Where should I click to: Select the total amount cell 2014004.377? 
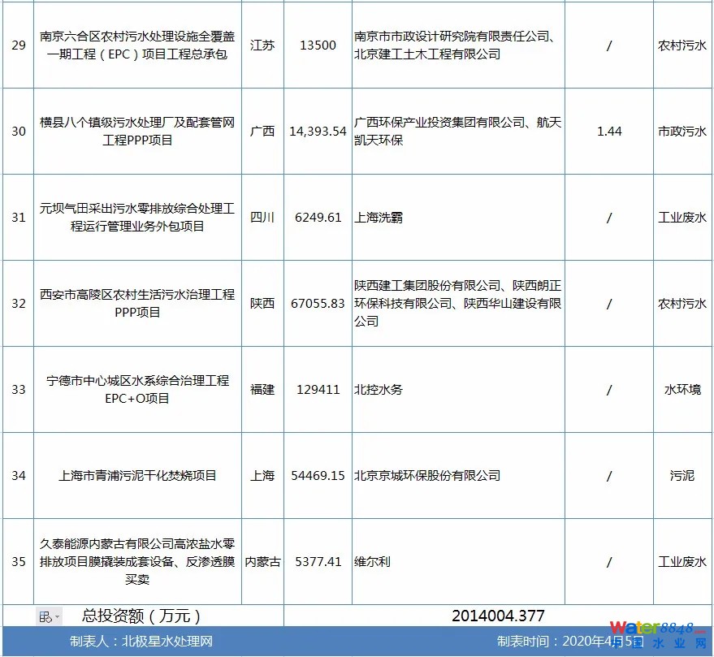click(498, 616)
